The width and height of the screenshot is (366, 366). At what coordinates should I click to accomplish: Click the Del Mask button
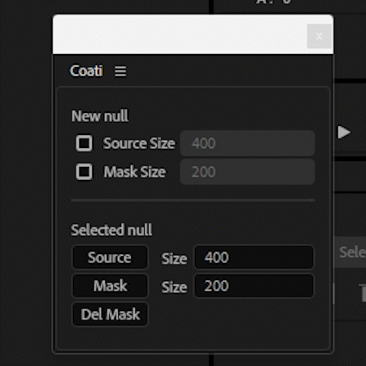[x=110, y=314]
